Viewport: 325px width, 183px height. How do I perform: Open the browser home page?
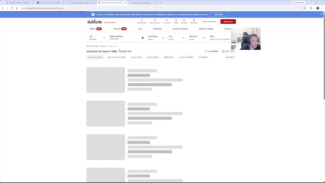click(x=17, y=8)
